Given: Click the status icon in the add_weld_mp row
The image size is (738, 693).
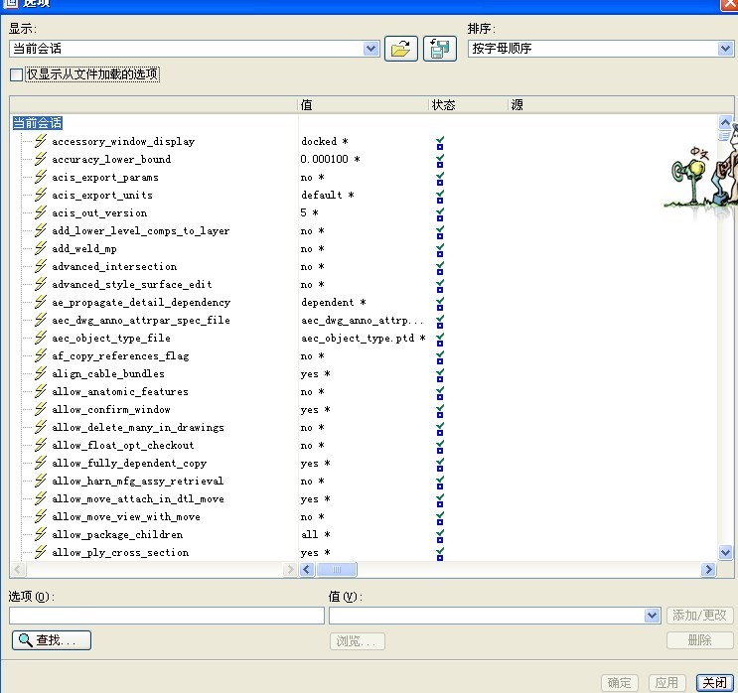Looking at the screenshot, I should point(440,250).
